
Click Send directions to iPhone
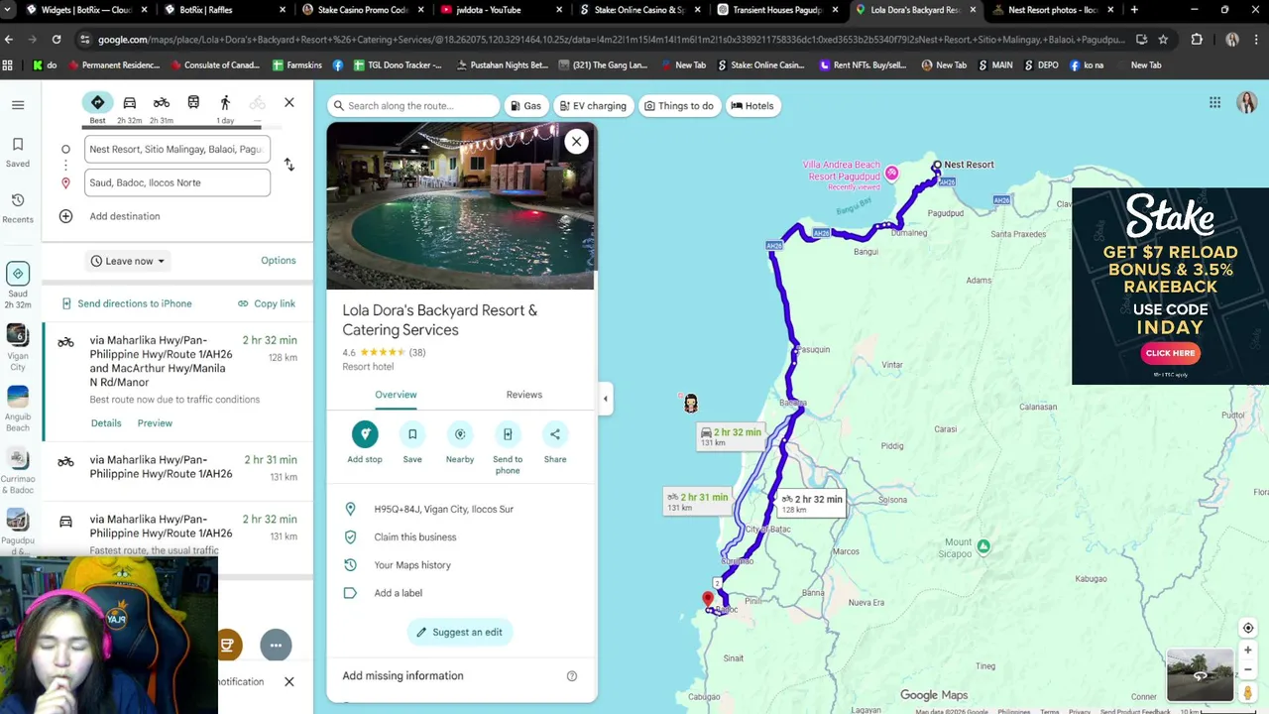point(126,303)
